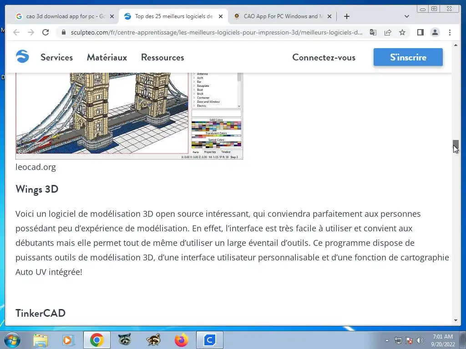Go back to previous page
The width and height of the screenshot is (466, 349).
coord(16,32)
